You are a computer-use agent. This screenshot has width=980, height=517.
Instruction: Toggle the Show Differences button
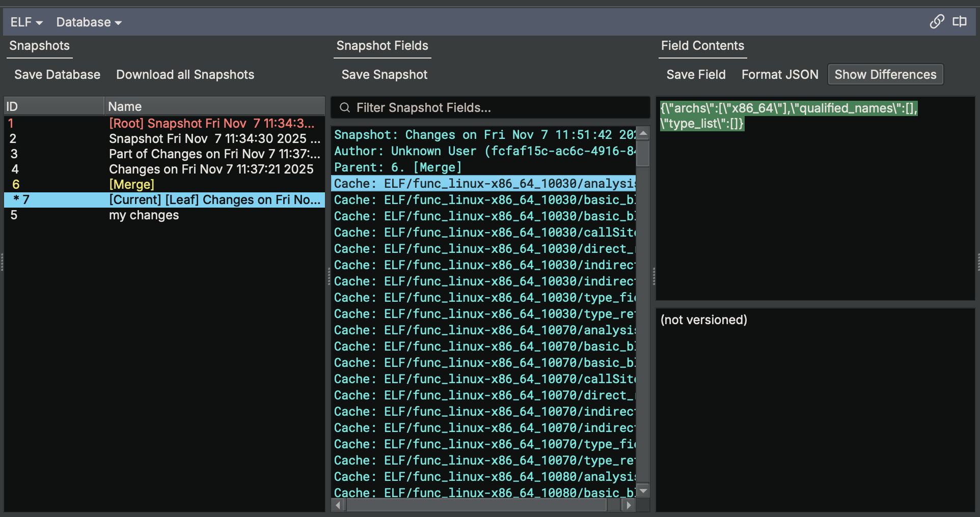(x=885, y=74)
